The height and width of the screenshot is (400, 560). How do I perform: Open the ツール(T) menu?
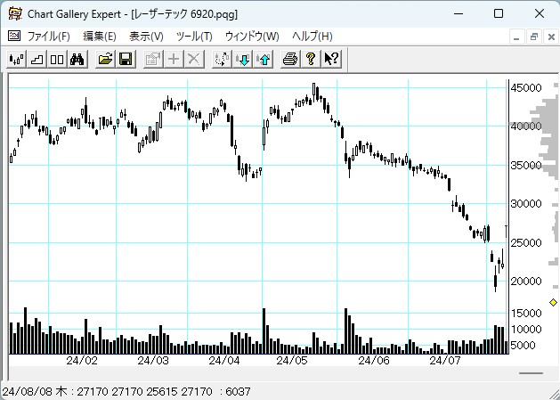pos(194,37)
